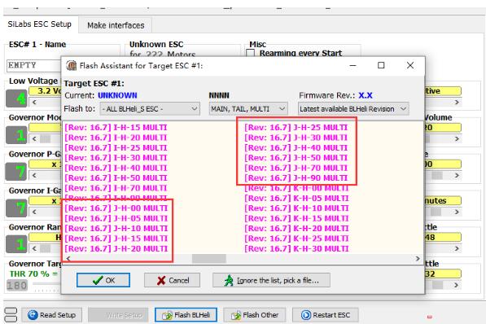
Task: Select firmware 'J-H-40 MULTI'
Action: tap(296, 148)
